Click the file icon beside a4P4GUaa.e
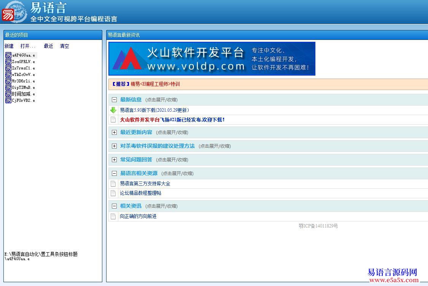 pos(8,55)
